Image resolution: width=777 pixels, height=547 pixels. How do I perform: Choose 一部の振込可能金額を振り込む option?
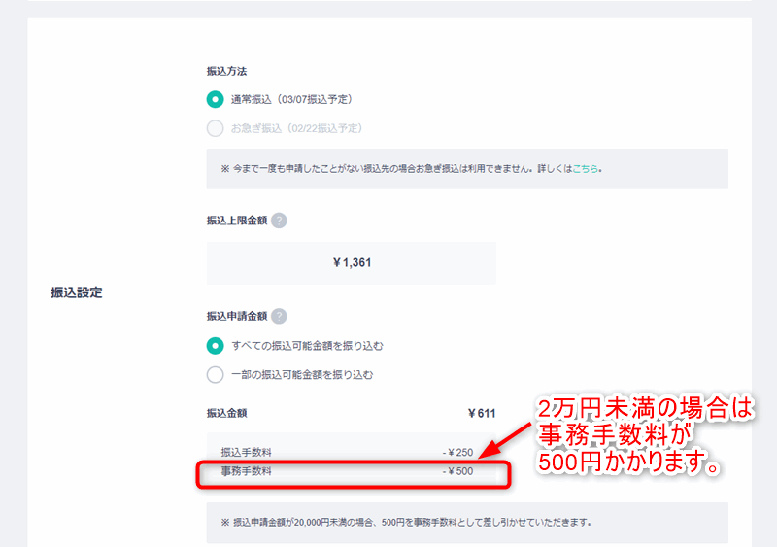(215, 374)
